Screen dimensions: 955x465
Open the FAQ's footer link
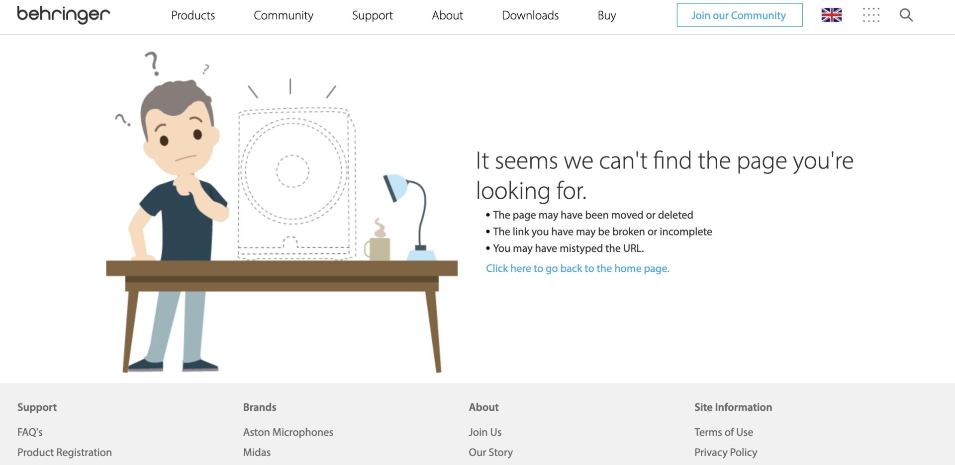[30, 432]
